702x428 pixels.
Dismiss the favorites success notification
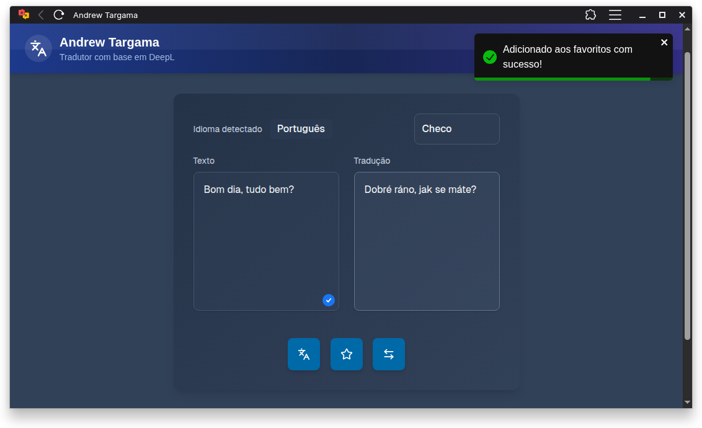(x=664, y=42)
